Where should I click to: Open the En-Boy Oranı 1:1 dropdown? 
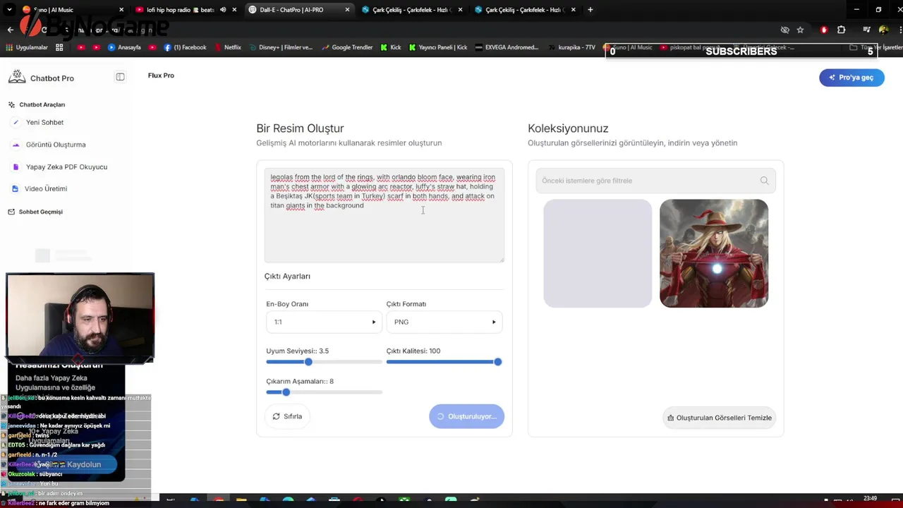pos(323,322)
